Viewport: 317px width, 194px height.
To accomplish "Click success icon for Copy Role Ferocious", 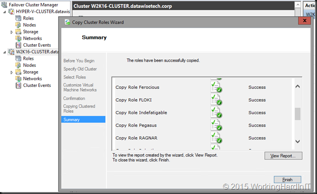I will 216,87.
